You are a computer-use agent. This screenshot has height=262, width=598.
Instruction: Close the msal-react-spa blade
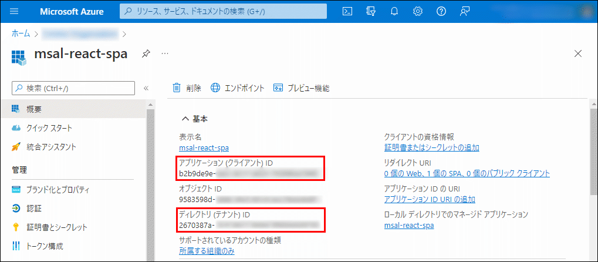[x=578, y=53]
